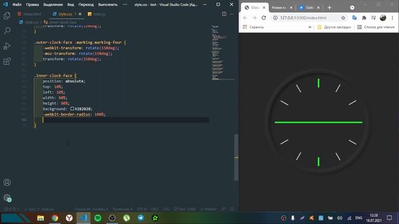Click the Live Server Port: 5500 status item
399x224 pixels.
[x=185, y=209]
